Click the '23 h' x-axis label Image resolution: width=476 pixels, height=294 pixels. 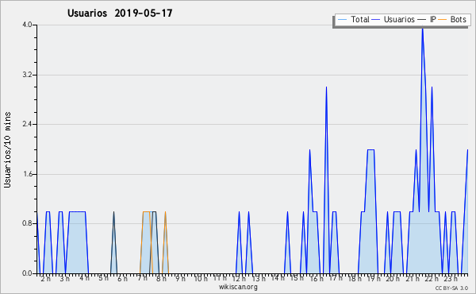(x=450, y=278)
